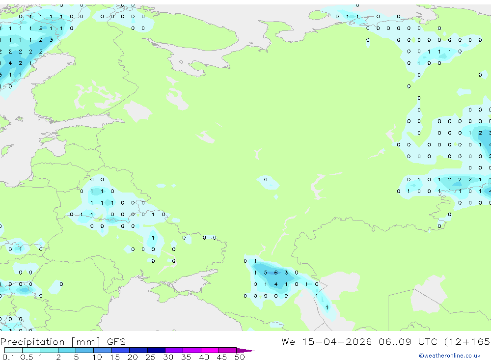Click the '0.5' legend scale label

tap(27, 357)
